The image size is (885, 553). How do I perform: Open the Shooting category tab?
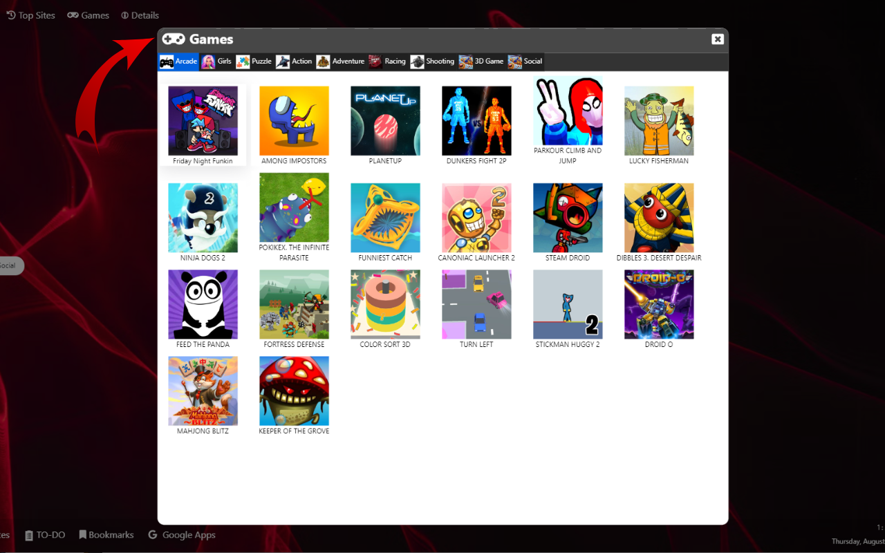point(432,62)
